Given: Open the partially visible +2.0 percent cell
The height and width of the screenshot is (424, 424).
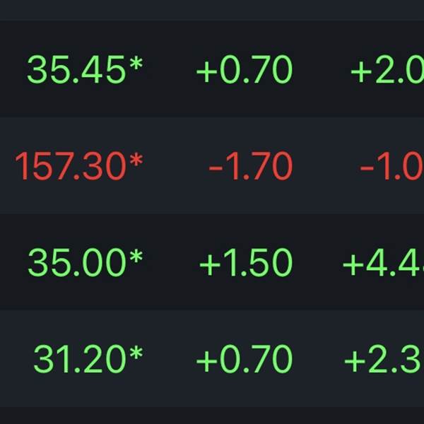Looking at the screenshot, I should tap(387, 69).
